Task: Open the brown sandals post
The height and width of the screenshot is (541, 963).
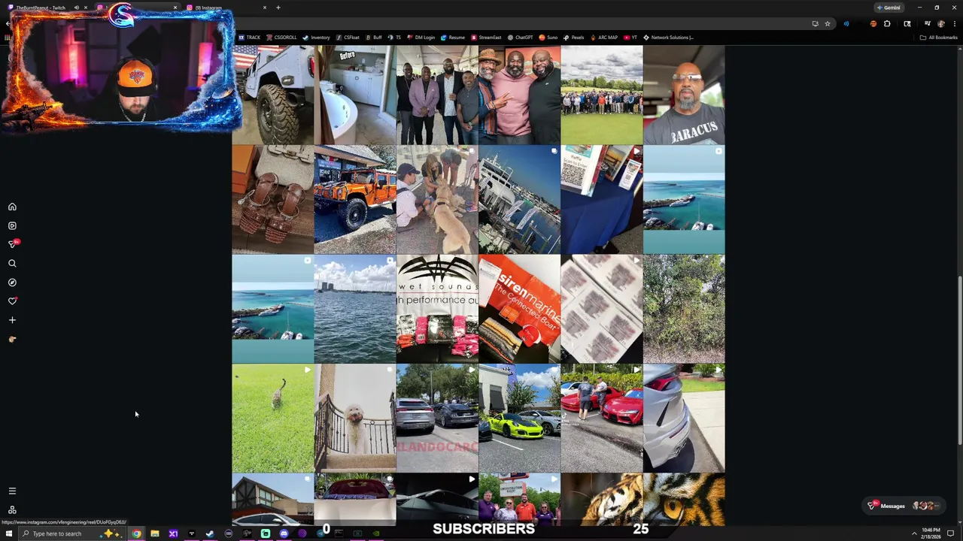Action: (272, 200)
